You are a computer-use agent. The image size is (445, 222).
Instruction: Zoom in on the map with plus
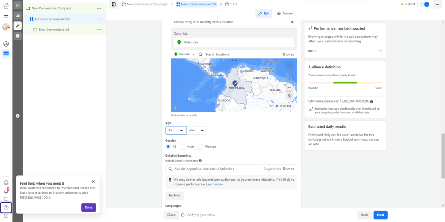[289, 79]
